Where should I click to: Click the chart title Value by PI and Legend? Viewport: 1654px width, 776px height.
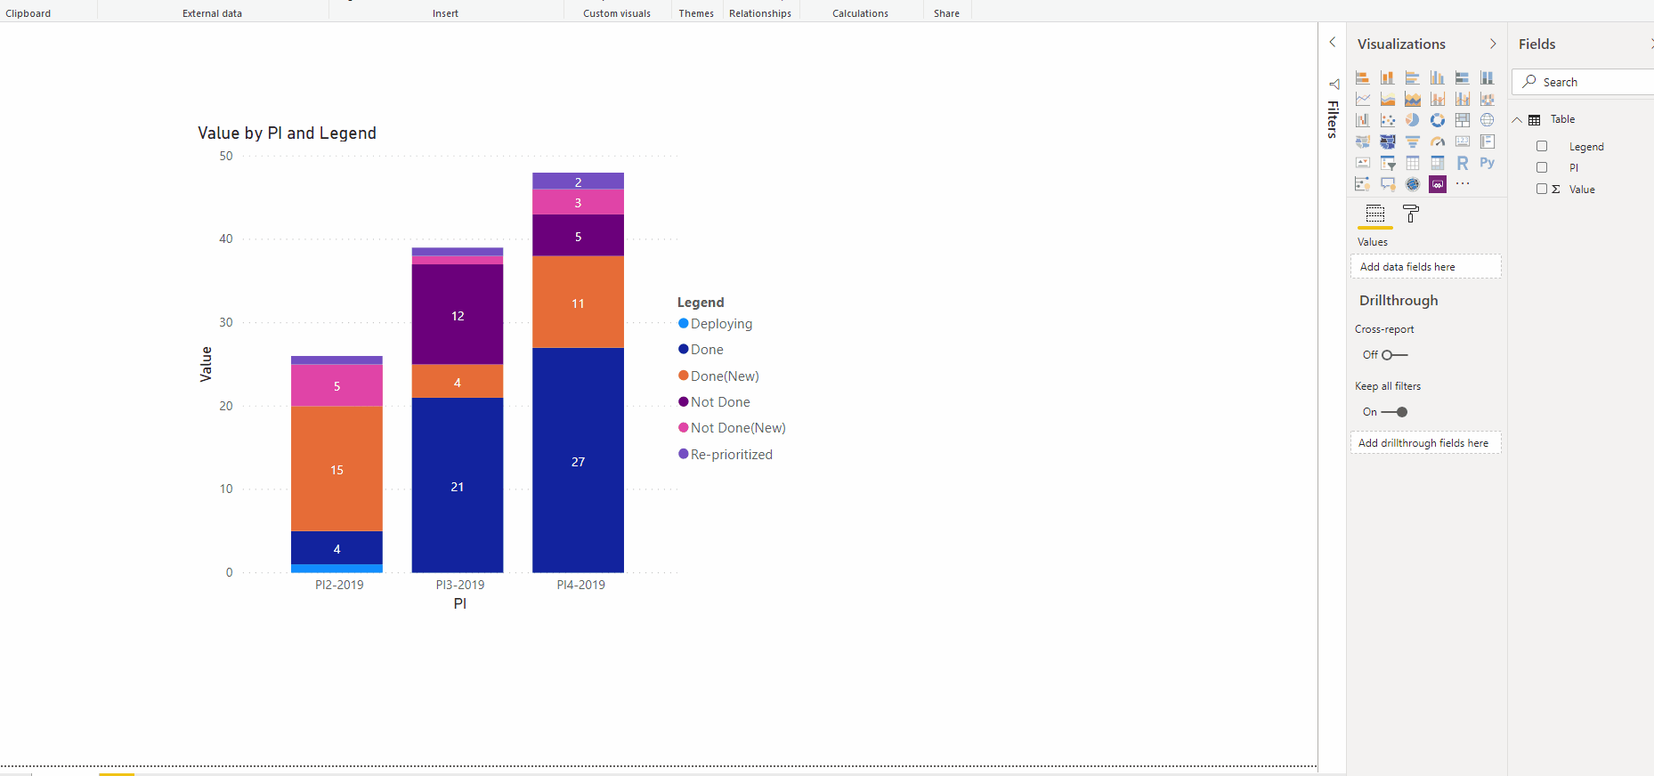click(x=287, y=133)
